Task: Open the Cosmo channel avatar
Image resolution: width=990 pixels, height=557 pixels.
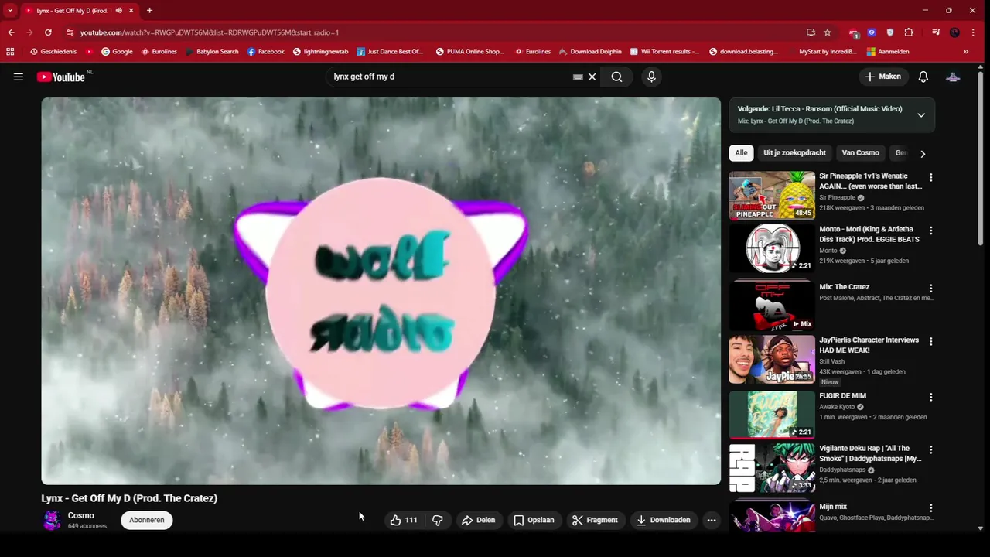Action: coord(52,520)
